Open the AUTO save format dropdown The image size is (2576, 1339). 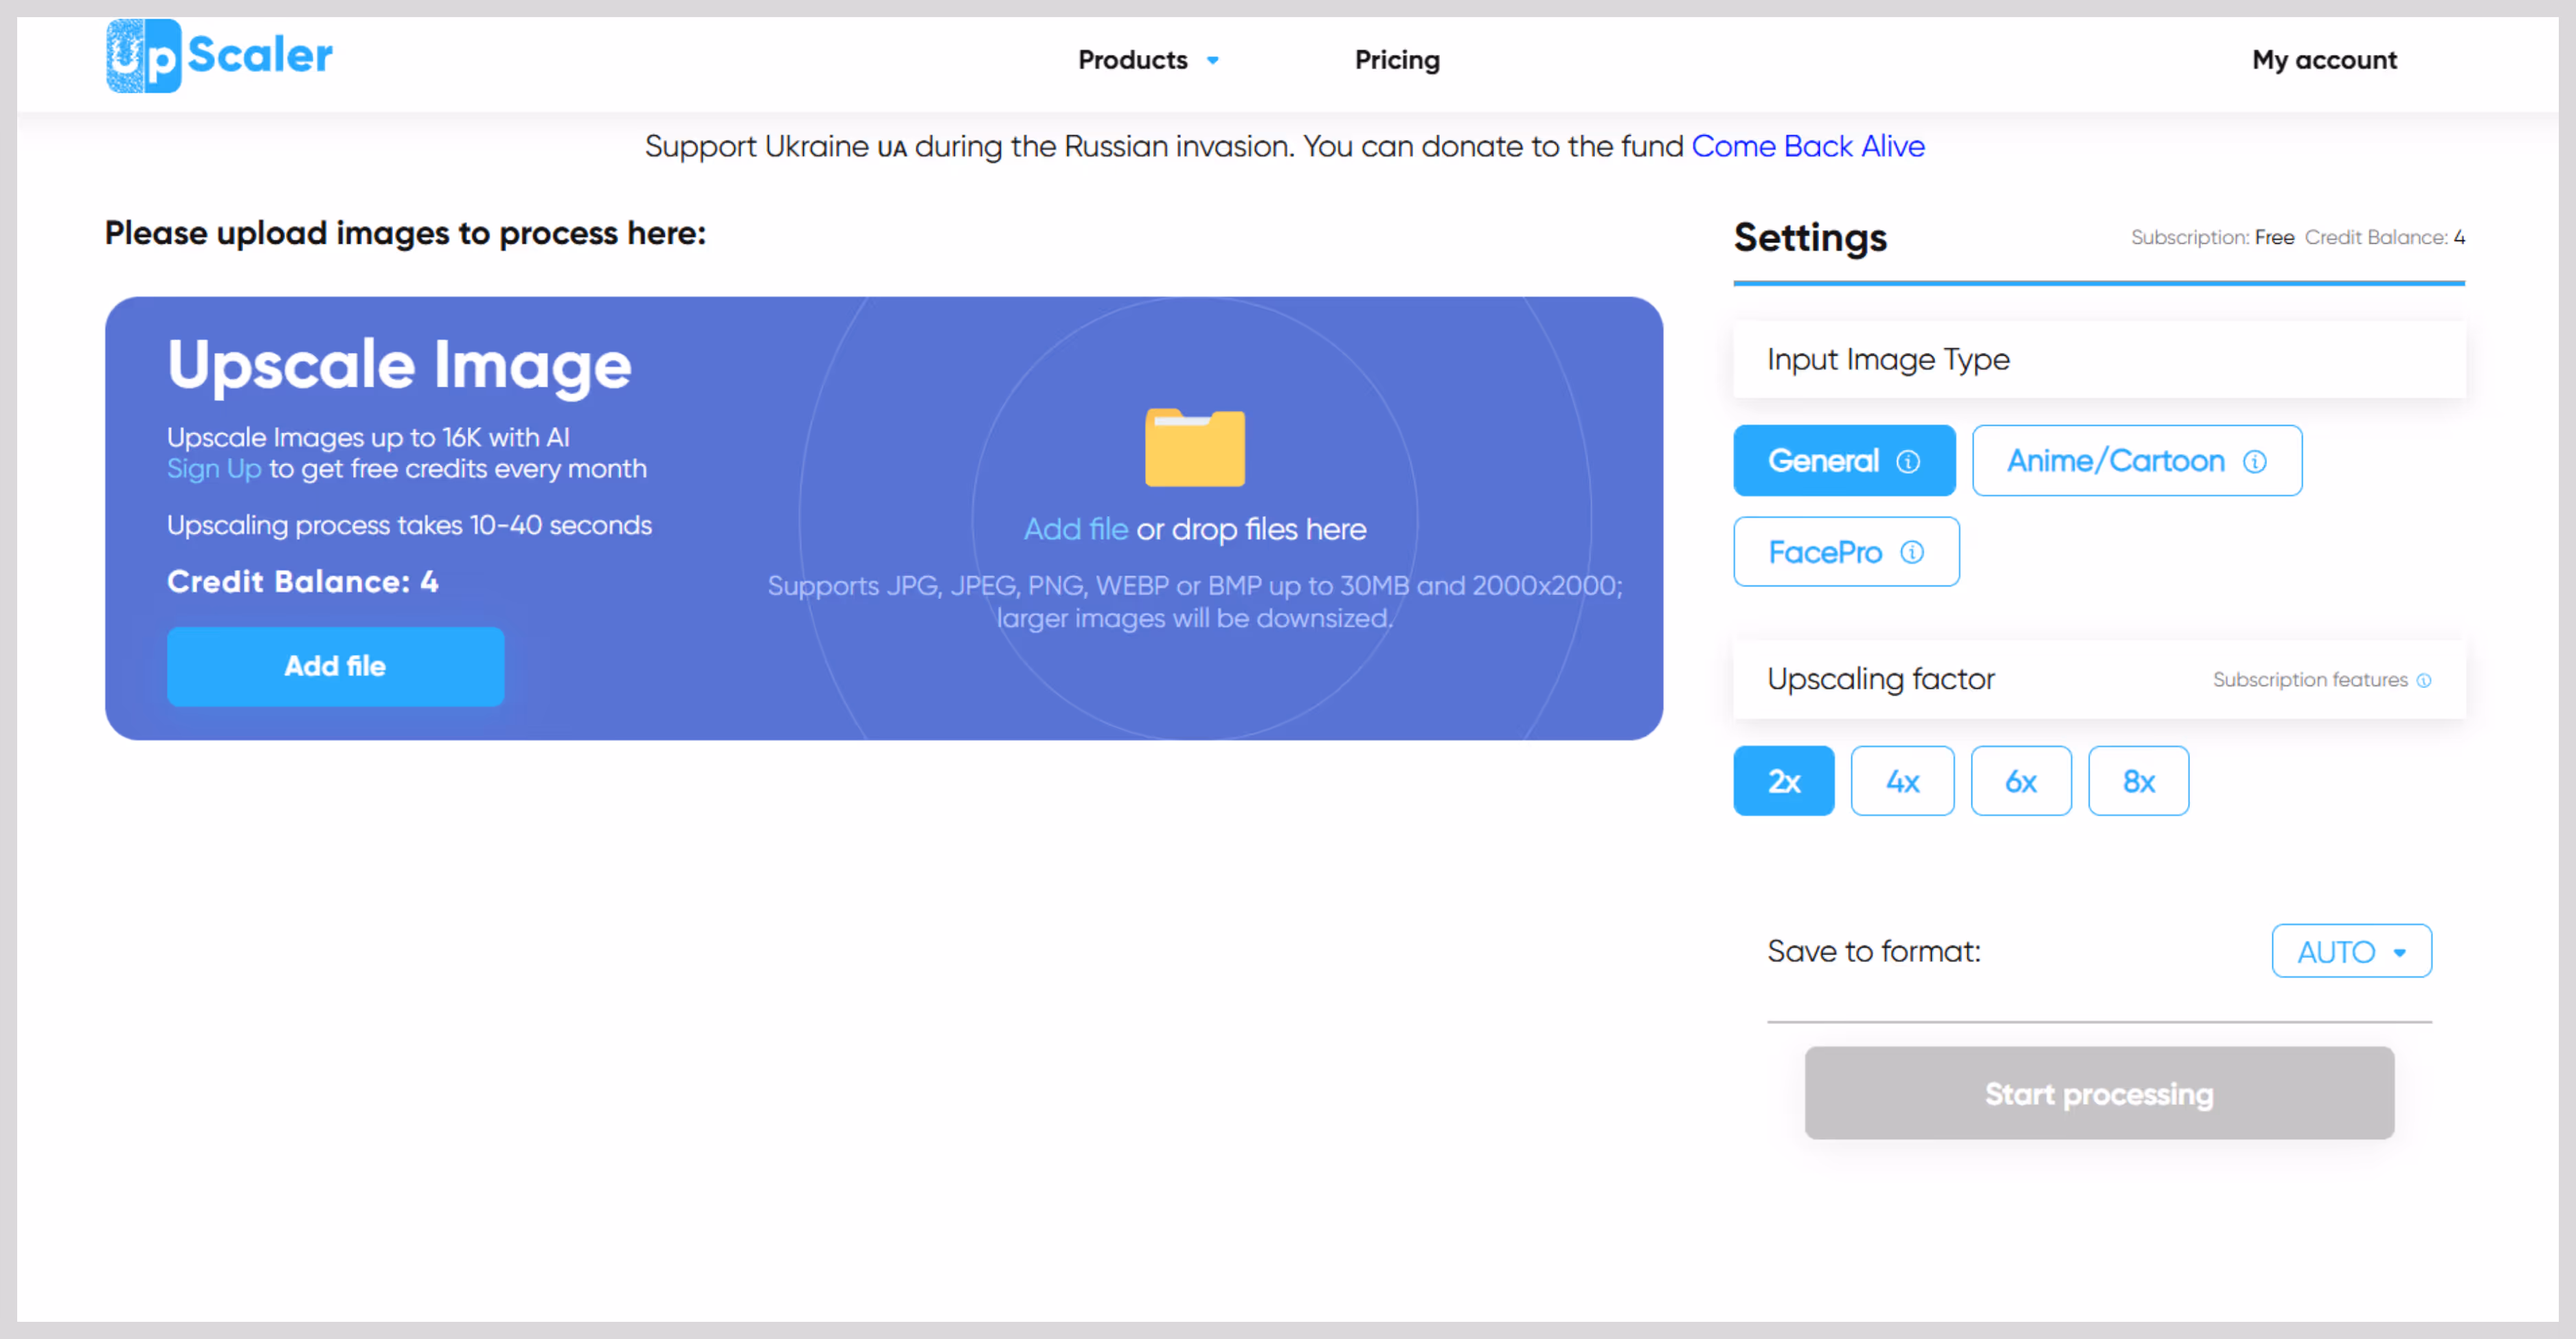click(2351, 951)
